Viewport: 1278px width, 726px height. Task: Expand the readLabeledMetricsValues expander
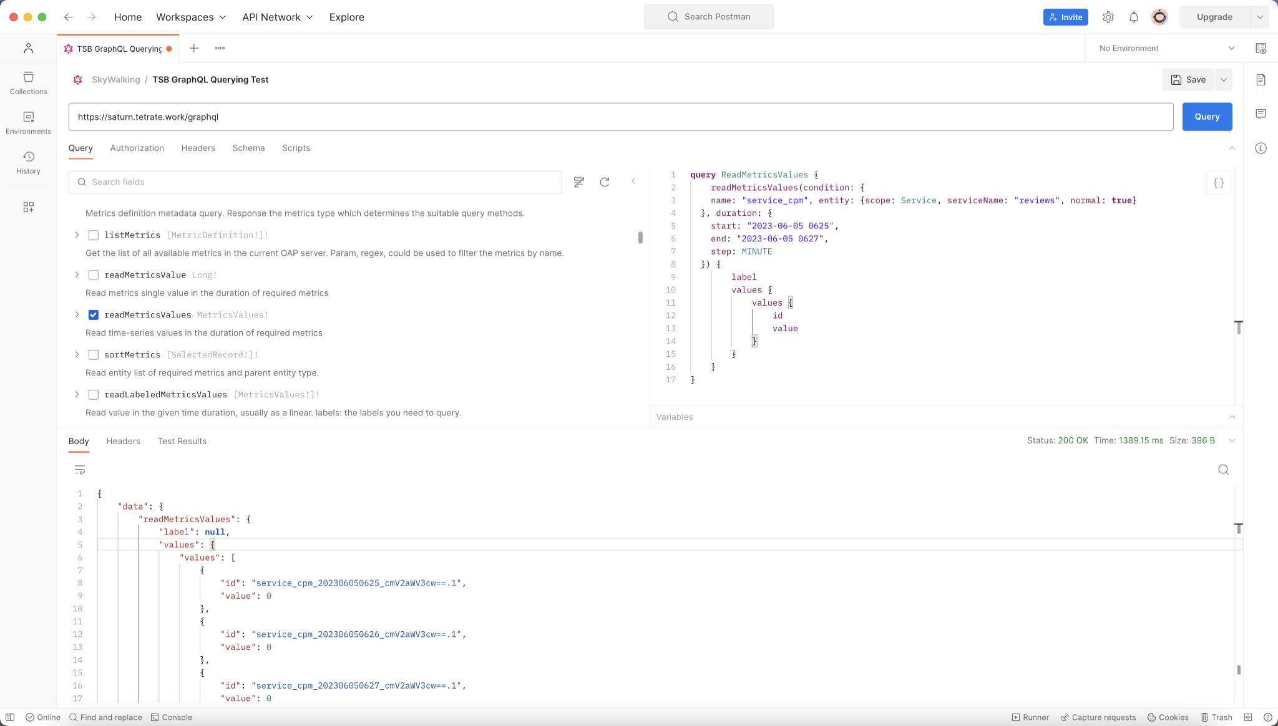click(x=76, y=394)
